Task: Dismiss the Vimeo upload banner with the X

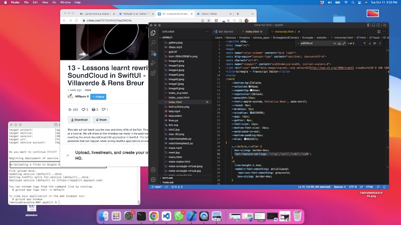Action: pyautogui.click(x=68, y=155)
